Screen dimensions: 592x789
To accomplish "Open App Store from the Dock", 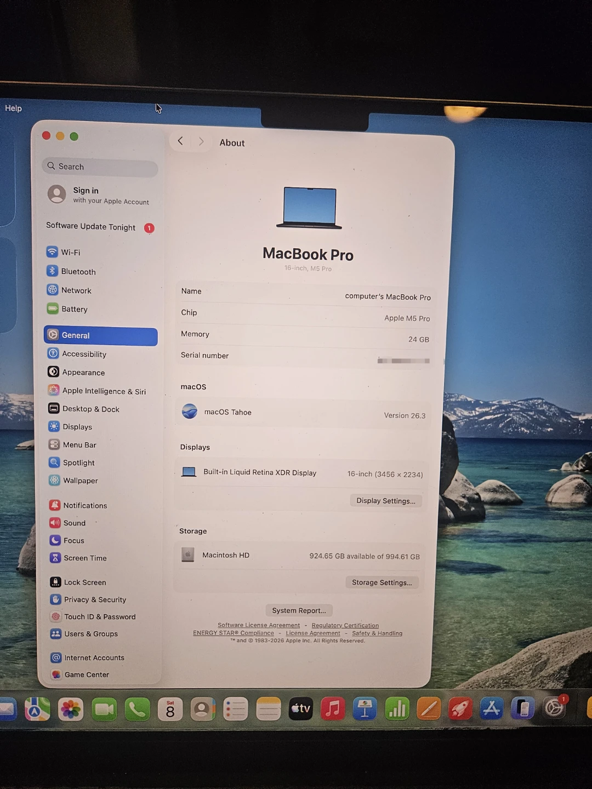I will click(492, 708).
